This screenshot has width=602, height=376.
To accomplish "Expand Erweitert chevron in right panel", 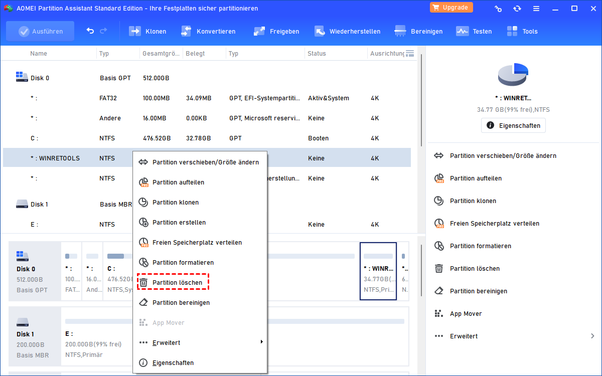I will pyautogui.click(x=592, y=336).
